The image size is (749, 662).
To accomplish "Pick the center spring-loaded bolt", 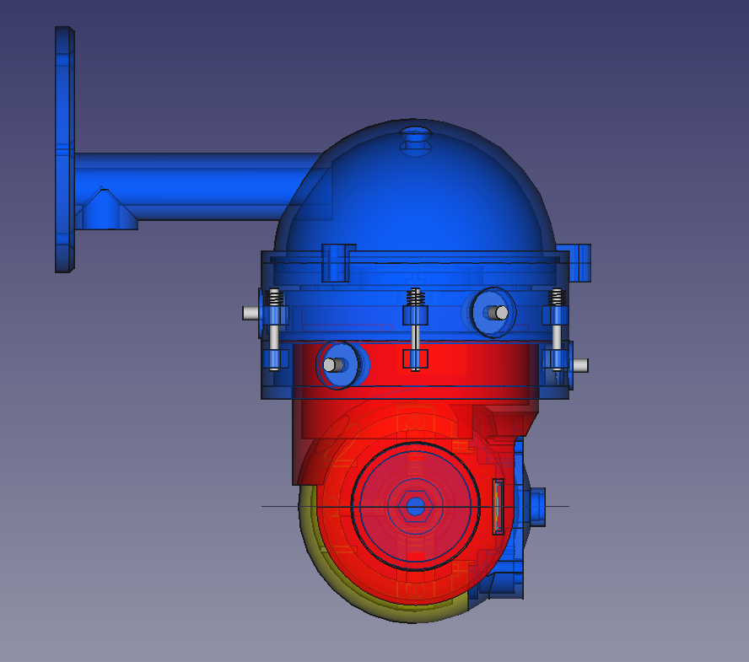I will click(415, 330).
